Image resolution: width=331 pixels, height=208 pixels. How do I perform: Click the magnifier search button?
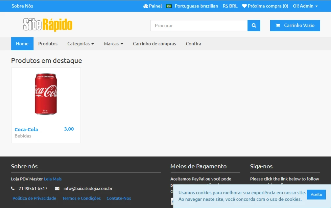(x=254, y=26)
